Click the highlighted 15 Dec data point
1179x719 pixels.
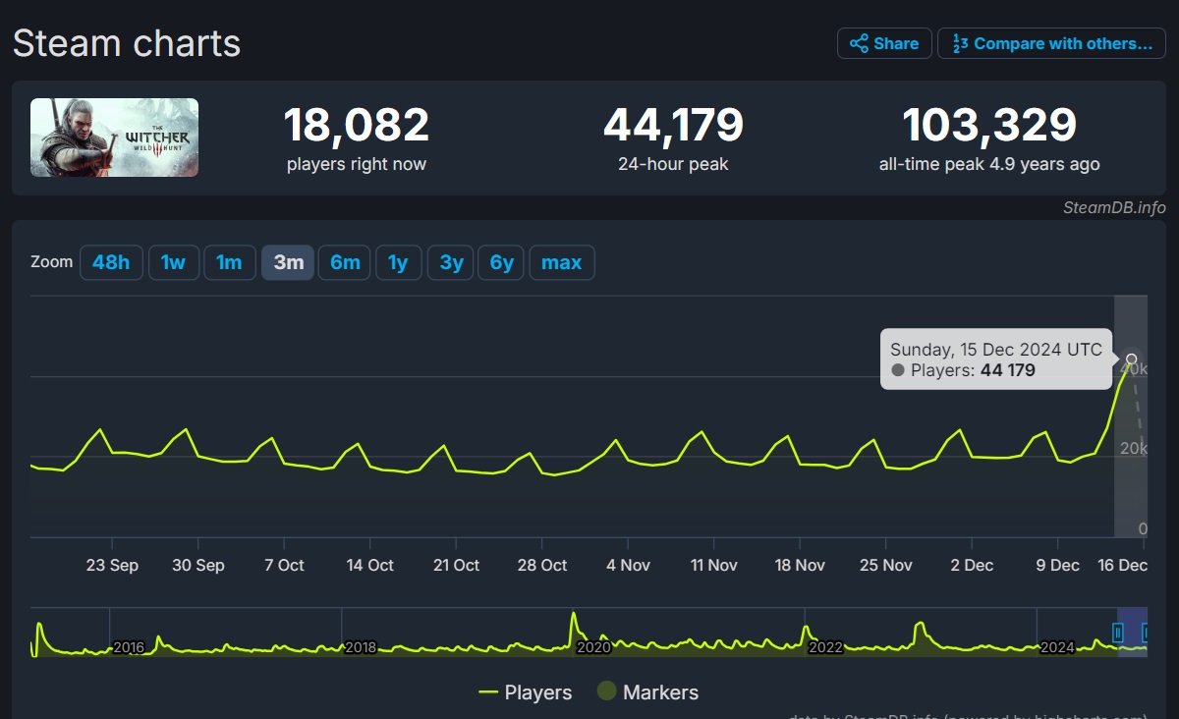click(1132, 359)
